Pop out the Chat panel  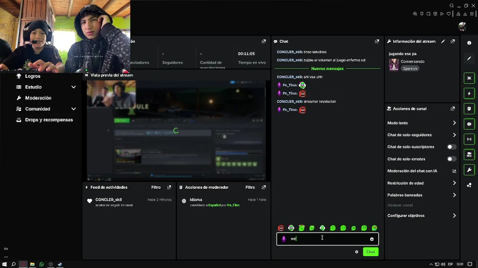point(377,41)
